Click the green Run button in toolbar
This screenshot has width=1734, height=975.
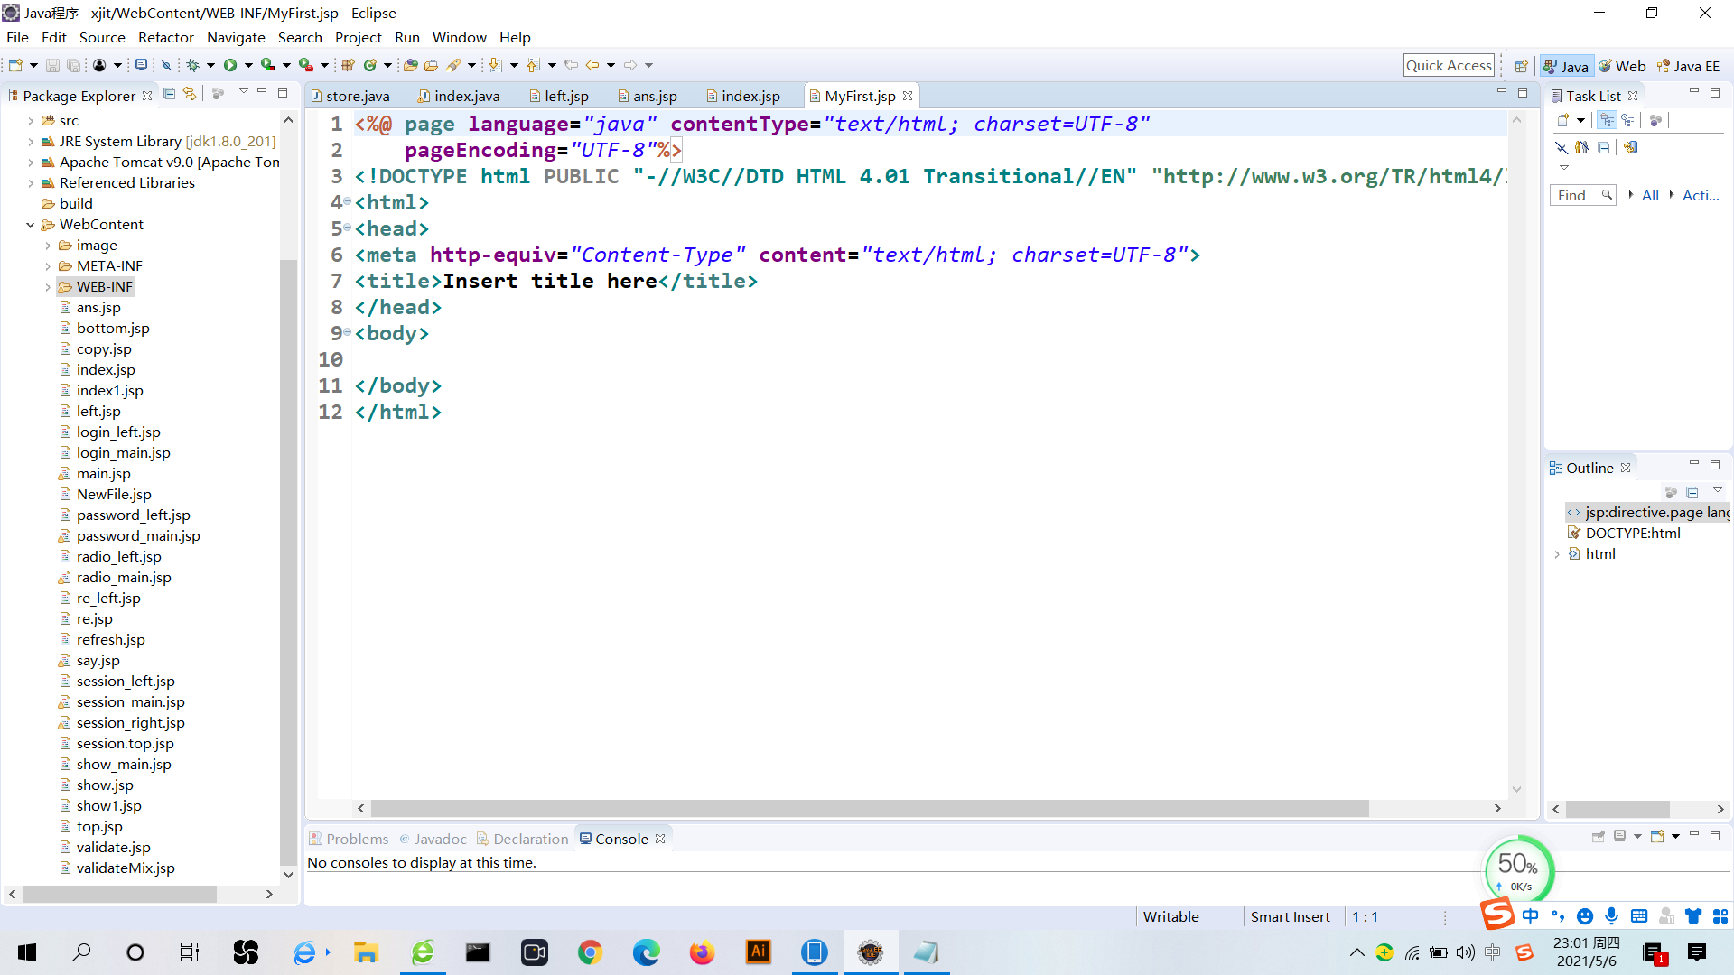(x=230, y=65)
